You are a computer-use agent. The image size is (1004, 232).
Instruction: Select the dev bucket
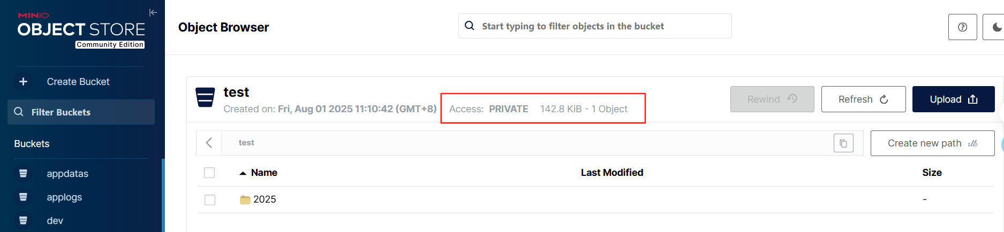click(x=55, y=221)
